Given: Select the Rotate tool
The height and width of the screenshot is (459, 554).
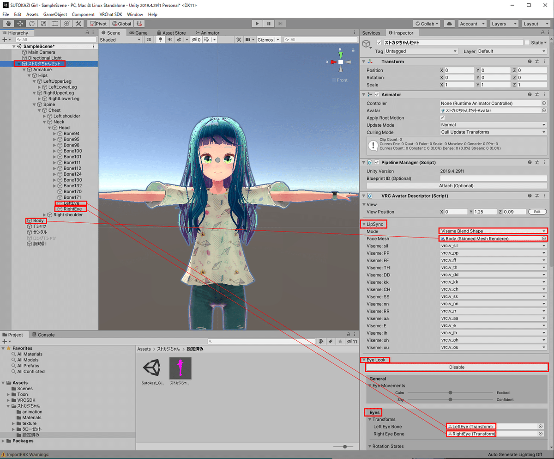Looking at the screenshot, I should click(32, 24).
